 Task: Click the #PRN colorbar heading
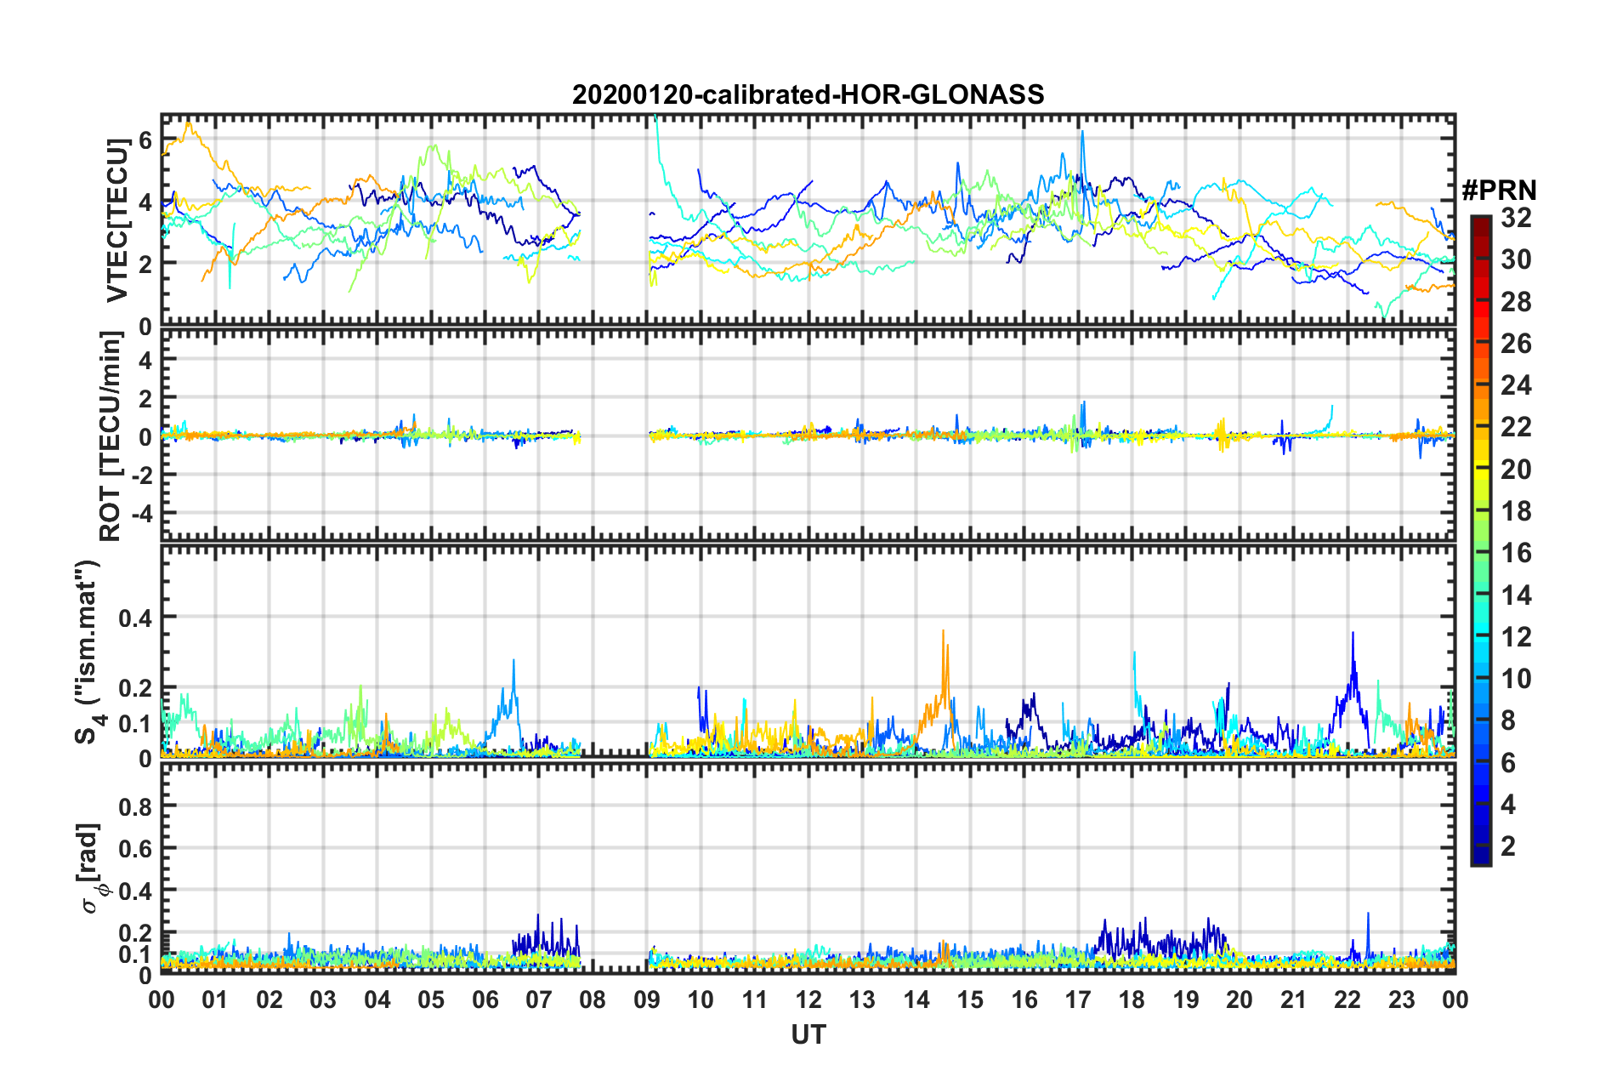(x=1499, y=191)
